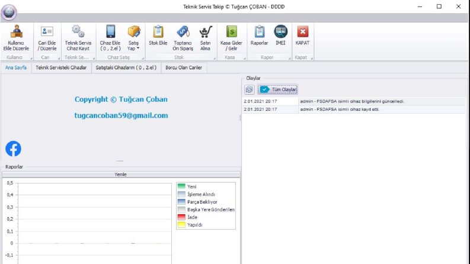The width and height of the screenshot is (470, 264).
Task: Click the green Yeni legend swatch
Action: 181,186
